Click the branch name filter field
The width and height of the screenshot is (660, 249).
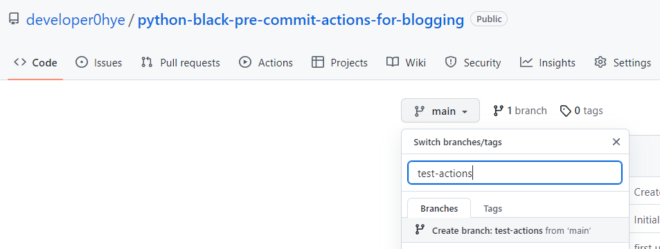(515, 173)
